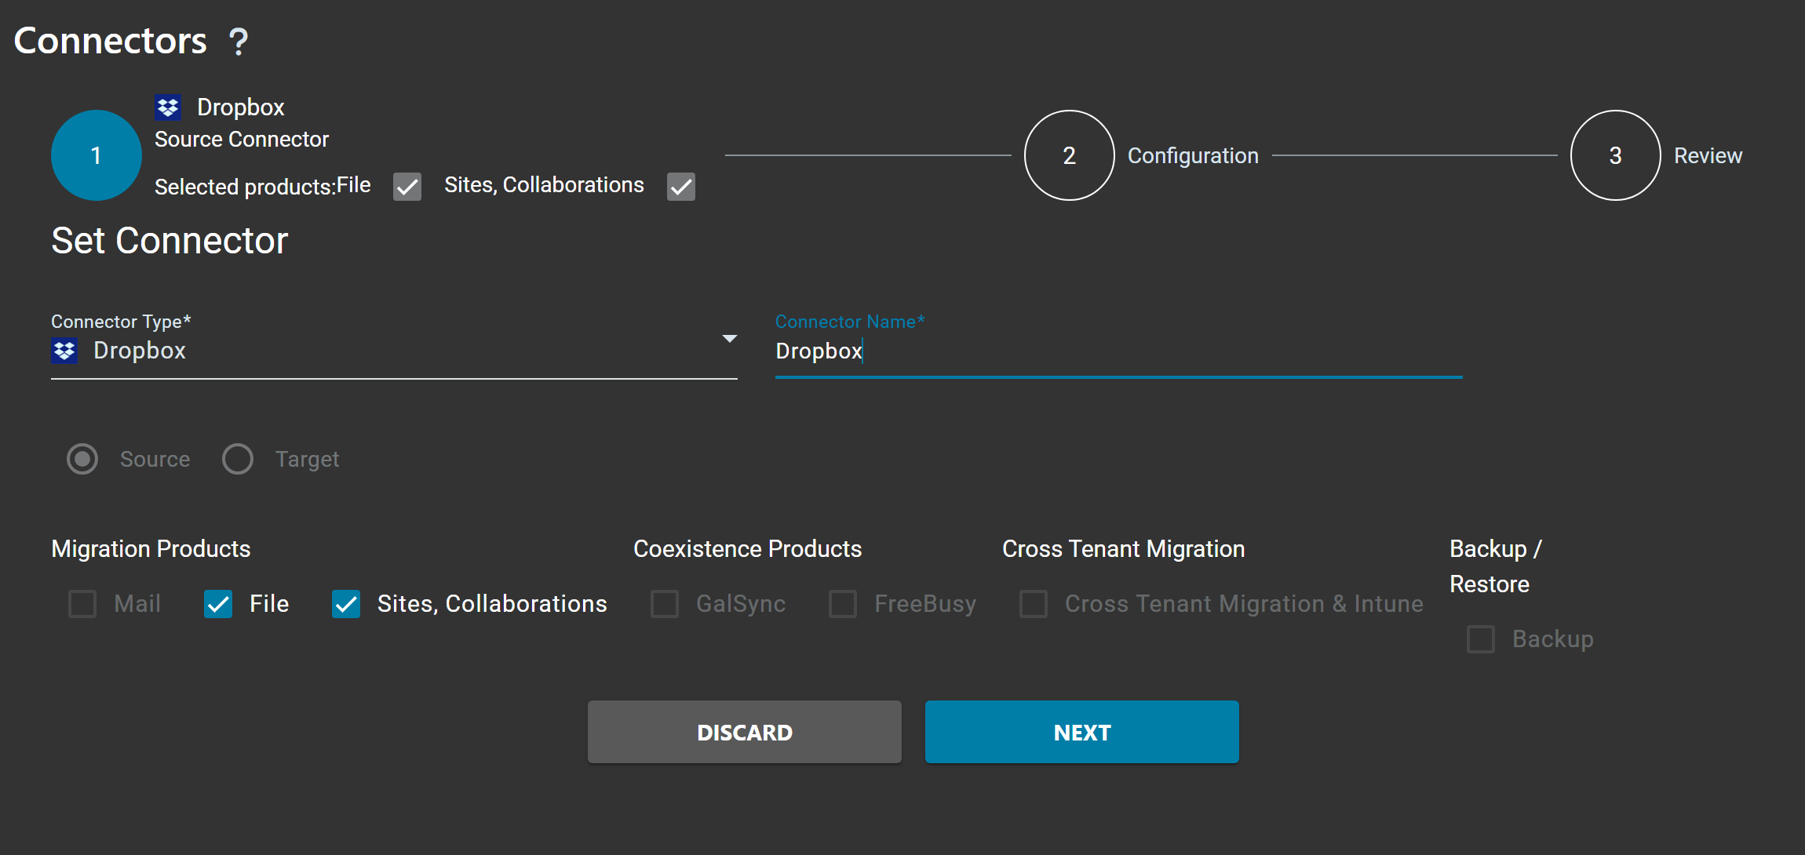Click the Selected products: label
Image resolution: width=1805 pixels, height=855 pixels.
point(245,187)
